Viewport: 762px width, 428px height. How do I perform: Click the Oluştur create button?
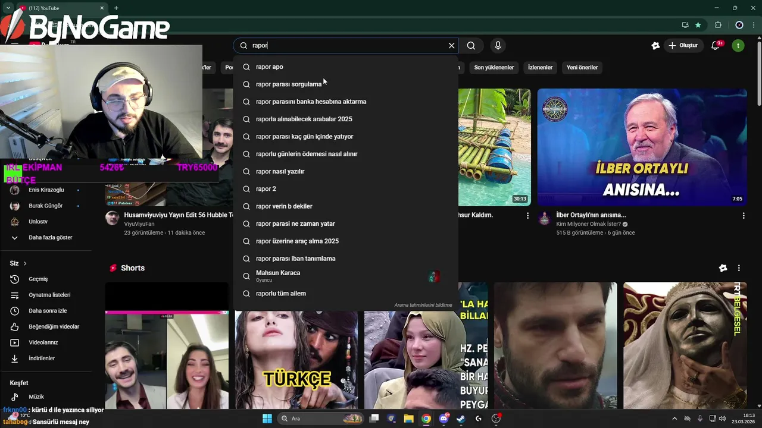[x=683, y=46]
